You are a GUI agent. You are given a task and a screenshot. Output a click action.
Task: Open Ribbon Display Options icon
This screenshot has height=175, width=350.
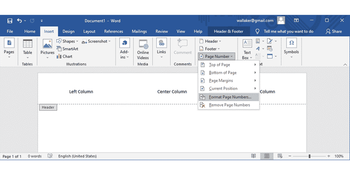tap(296, 21)
